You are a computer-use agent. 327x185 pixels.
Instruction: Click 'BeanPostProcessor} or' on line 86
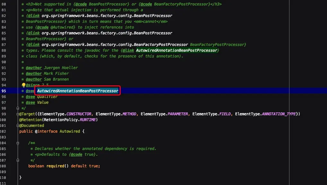point(49,39)
